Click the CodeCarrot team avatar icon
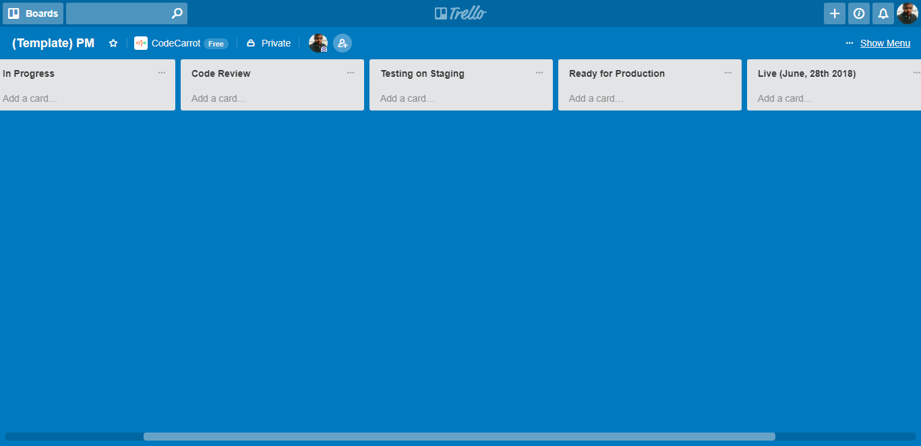Image resolution: width=921 pixels, height=446 pixels. (x=141, y=42)
